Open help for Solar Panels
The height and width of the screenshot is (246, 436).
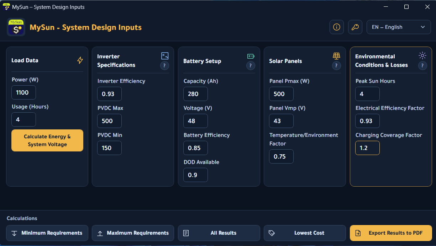pos(336,65)
